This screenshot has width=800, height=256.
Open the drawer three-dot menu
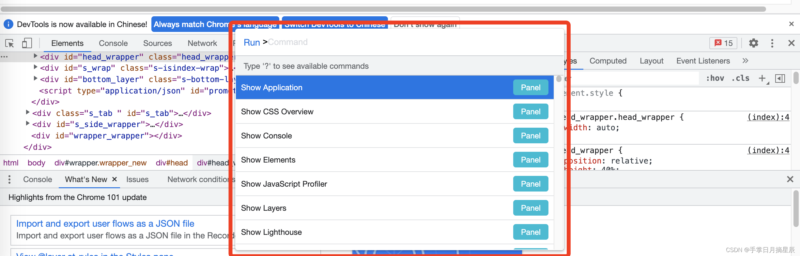(9, 179)
